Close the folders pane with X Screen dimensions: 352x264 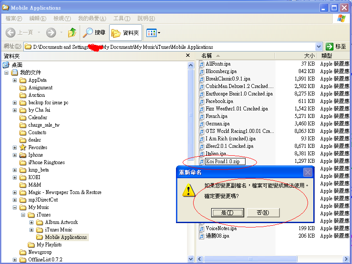pos(188,56)
